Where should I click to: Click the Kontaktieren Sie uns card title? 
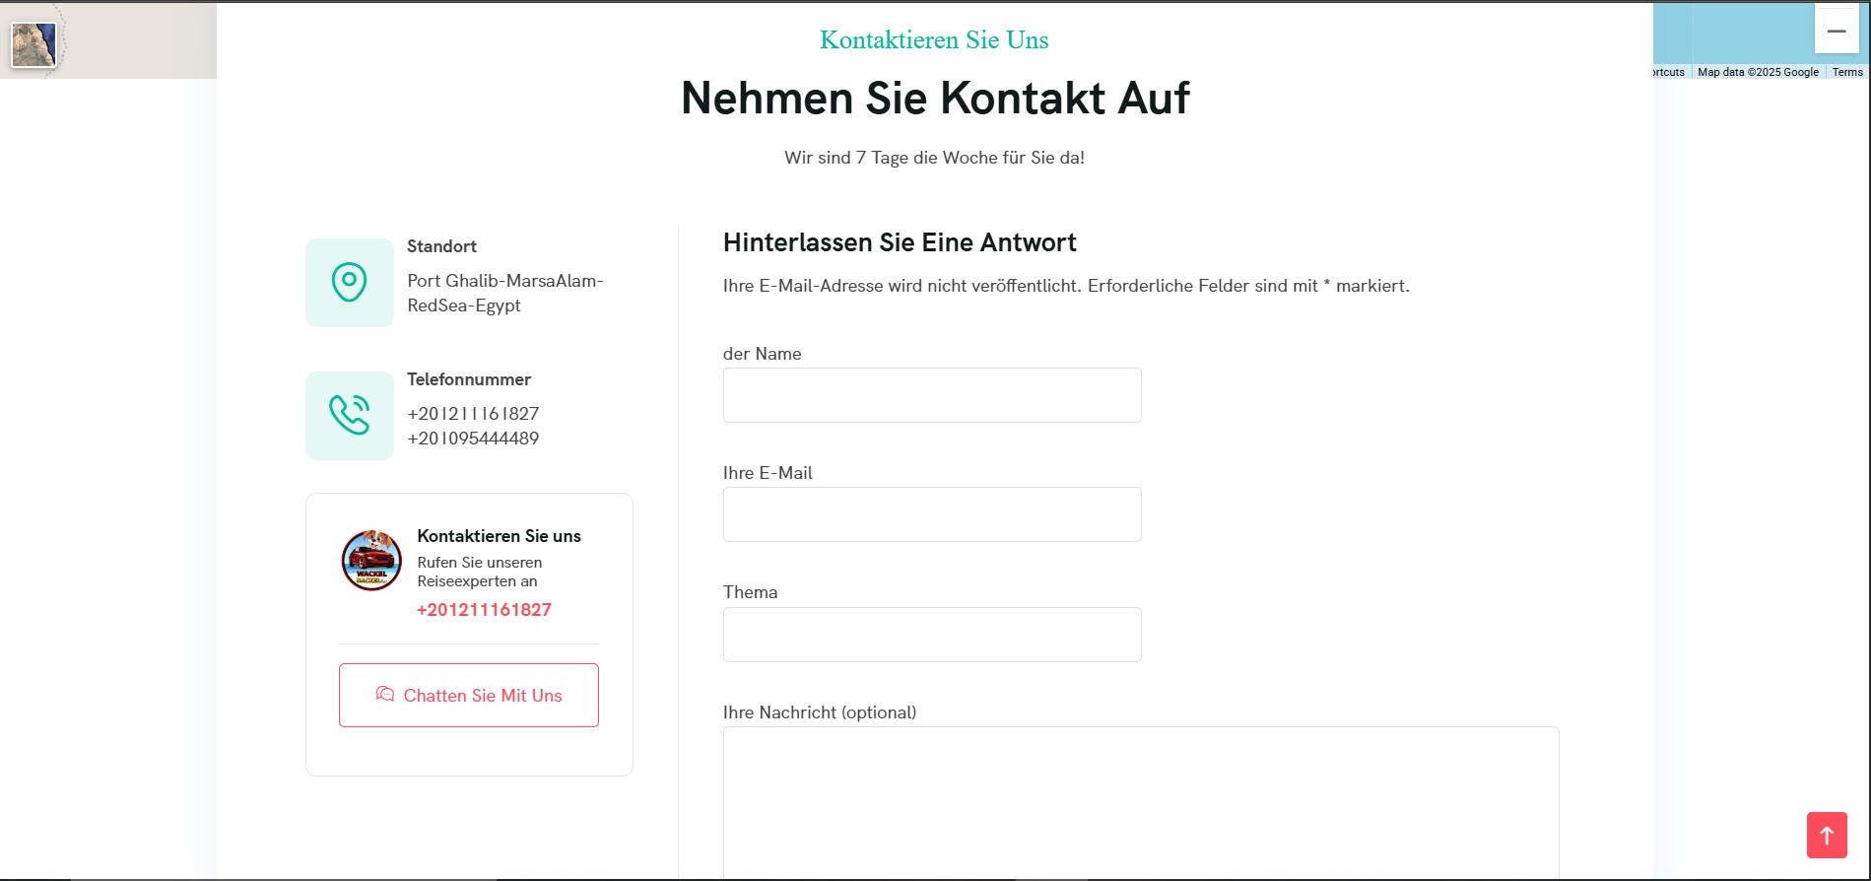(x=499, y=536)
